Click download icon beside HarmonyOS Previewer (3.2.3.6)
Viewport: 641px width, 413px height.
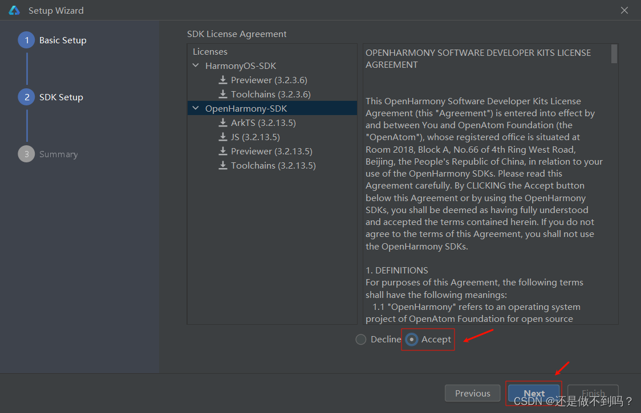[x=223, y=80]
